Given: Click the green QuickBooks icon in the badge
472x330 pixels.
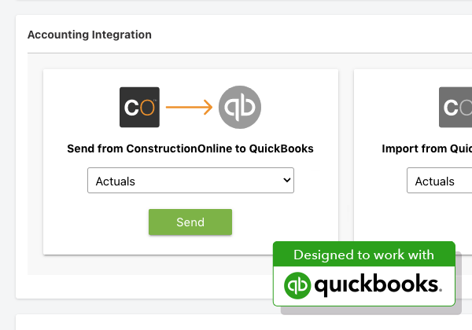Looking at the screenshot, I should pyautogui.click(x=297, y=285).
